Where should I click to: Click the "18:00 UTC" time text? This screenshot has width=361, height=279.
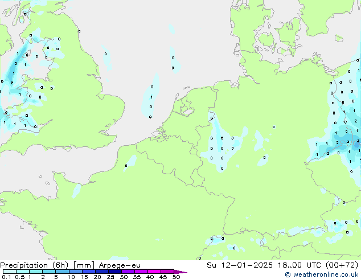[x=299, y=265]
